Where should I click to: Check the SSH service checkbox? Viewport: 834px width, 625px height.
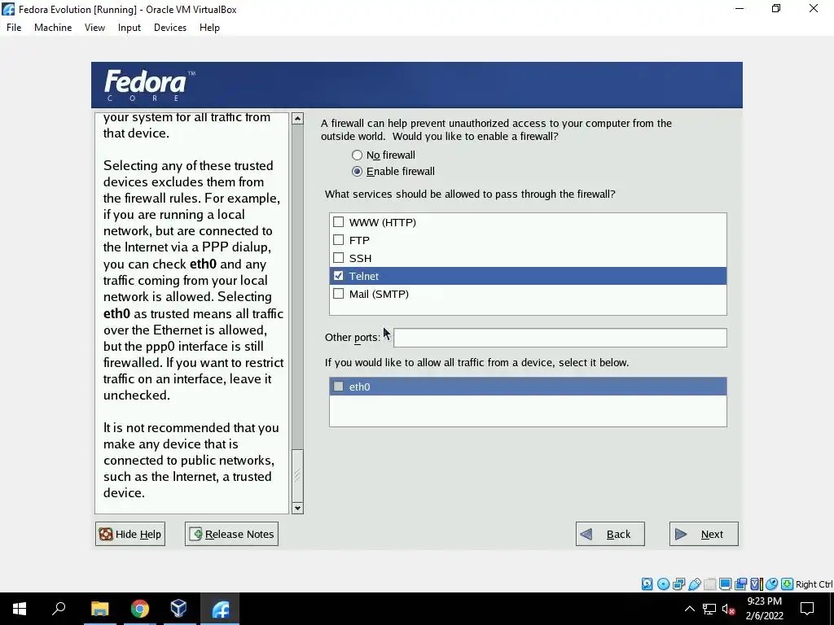coord(338,258)
